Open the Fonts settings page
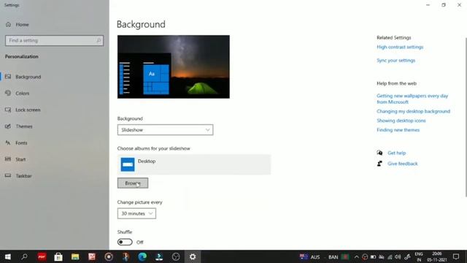 [x=21, y=143]
